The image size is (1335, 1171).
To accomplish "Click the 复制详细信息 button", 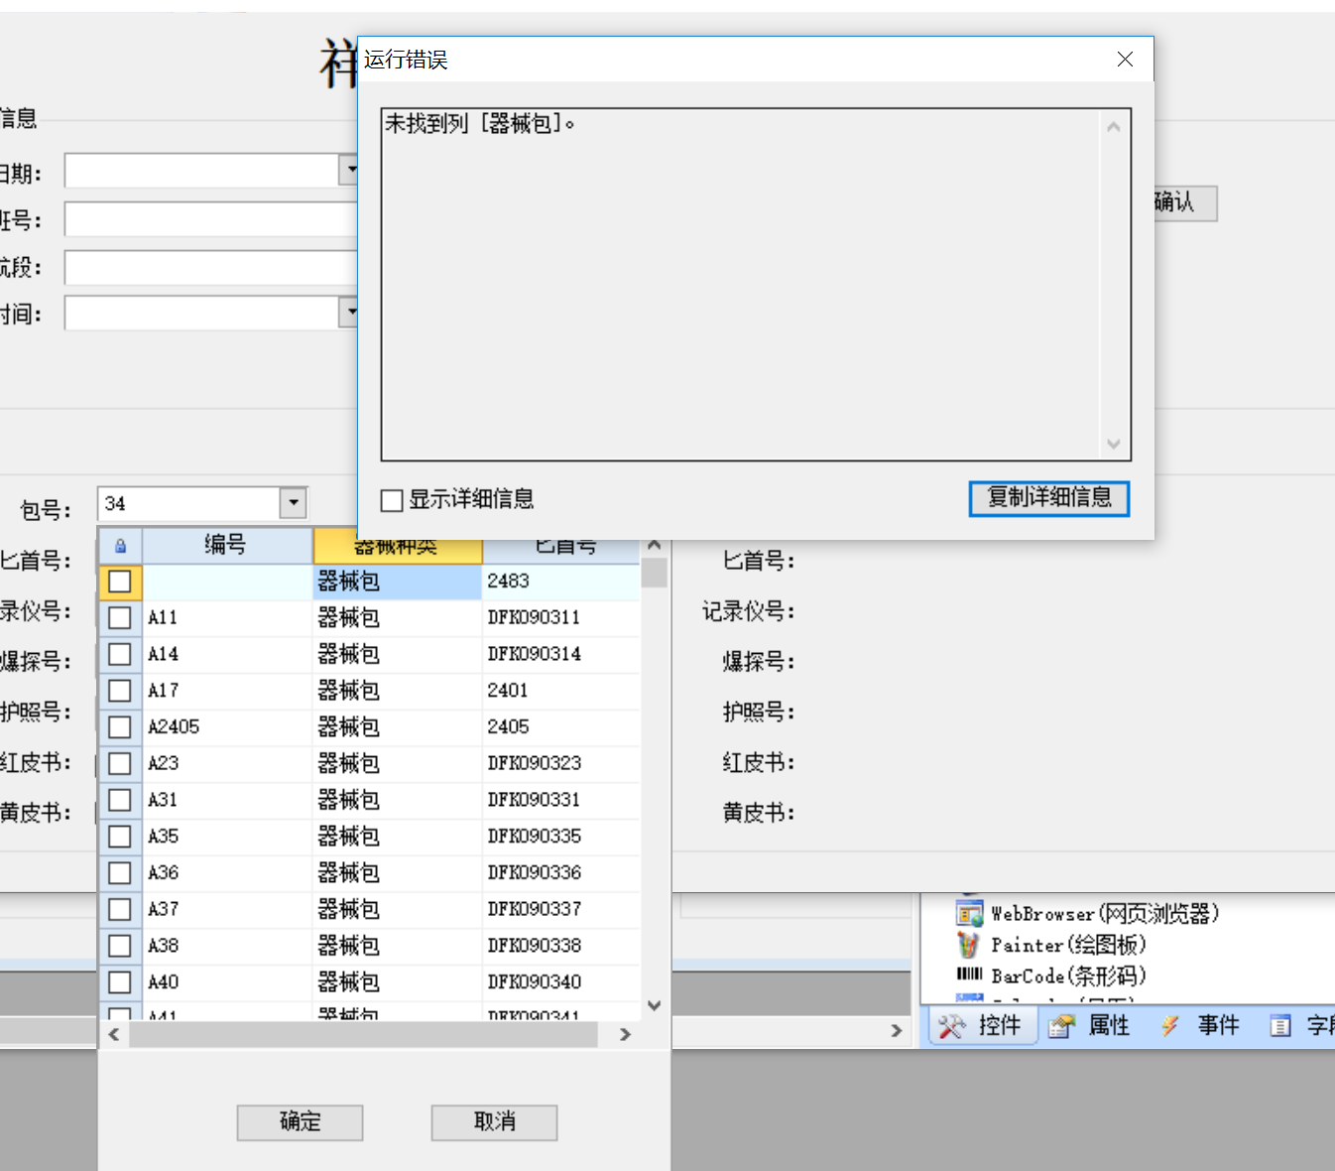I will click(x=1049, y=498).
